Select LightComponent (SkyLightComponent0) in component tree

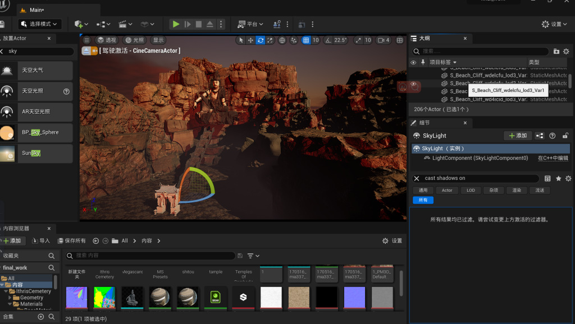(x=480, y=158)
